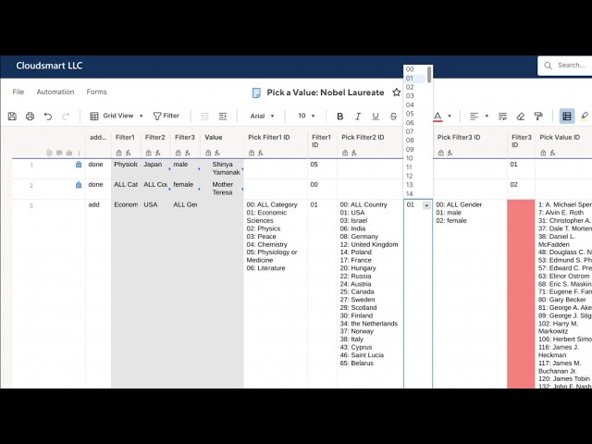Viewport: 592px width, 444px height.
Task: Click the dropdown arrow in the 01 cell
Action: click(426, 205)
